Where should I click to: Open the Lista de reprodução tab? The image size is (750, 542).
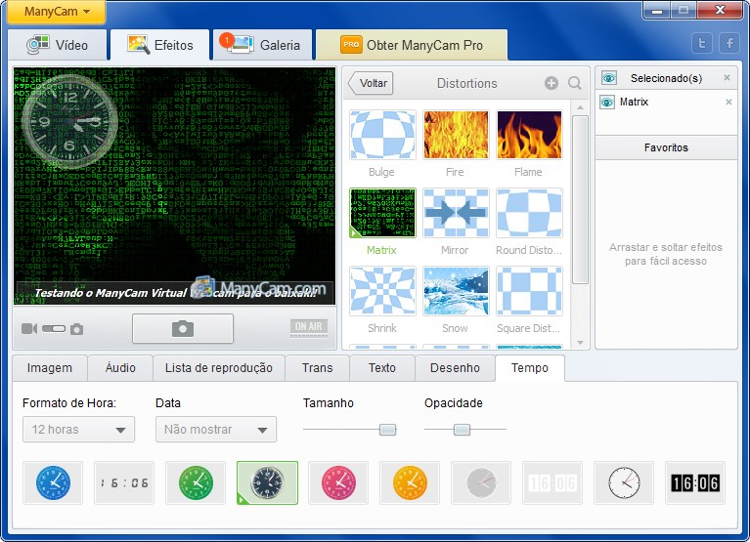click(x=219, y=368)
